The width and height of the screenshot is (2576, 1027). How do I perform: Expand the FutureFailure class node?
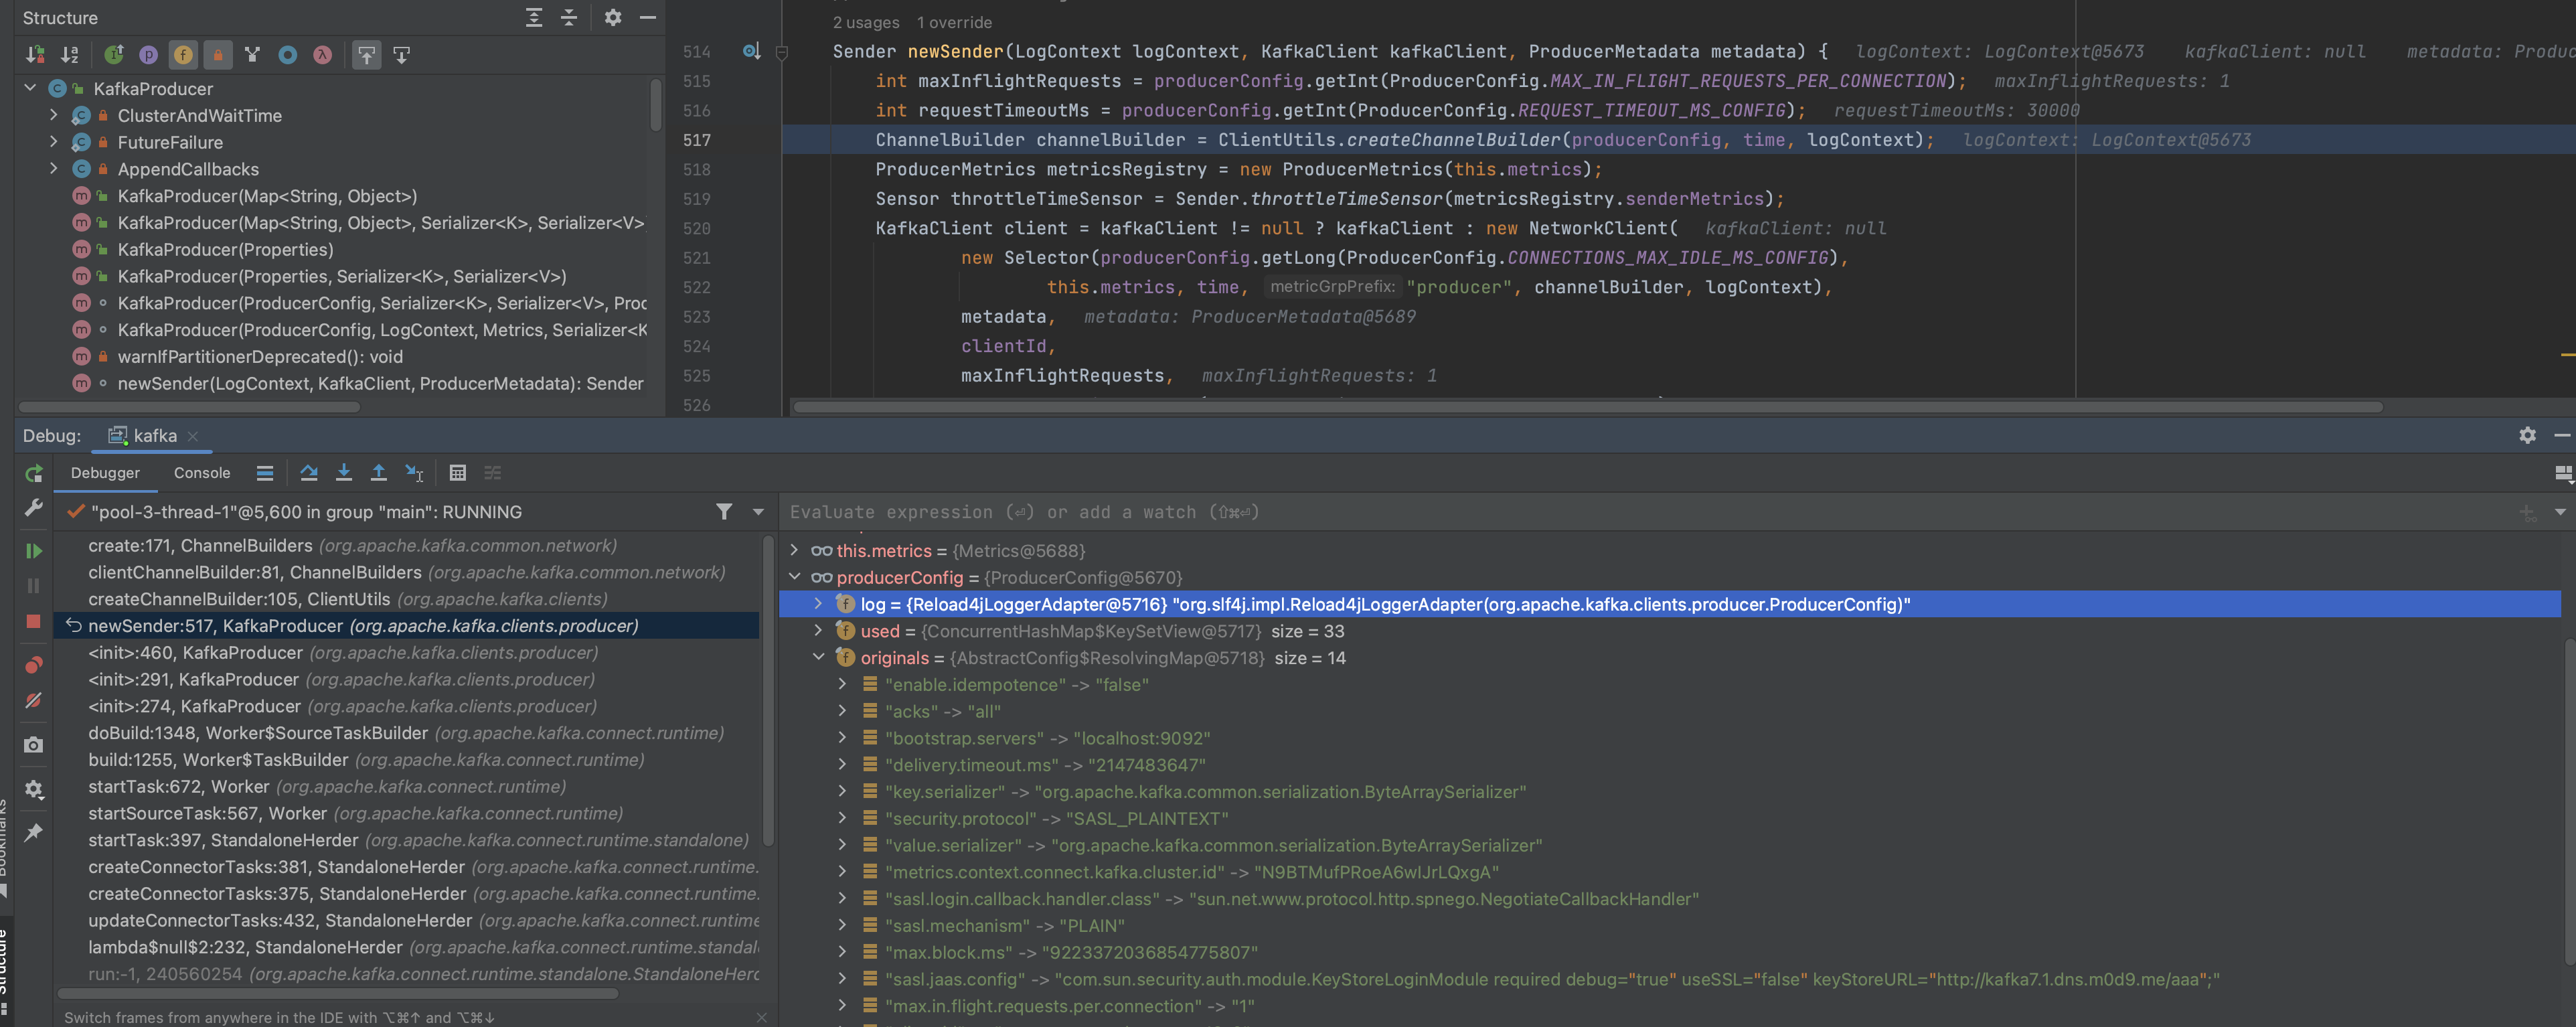(x=54, y=142)
